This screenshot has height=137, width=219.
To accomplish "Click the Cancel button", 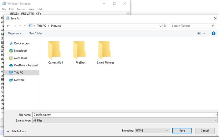I will point(205,131).
